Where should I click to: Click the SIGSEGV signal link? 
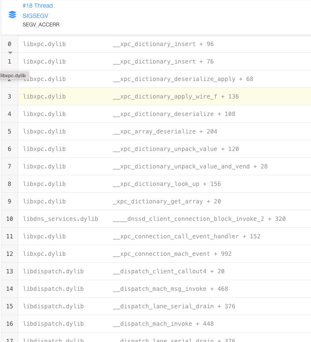click(35, 15)
